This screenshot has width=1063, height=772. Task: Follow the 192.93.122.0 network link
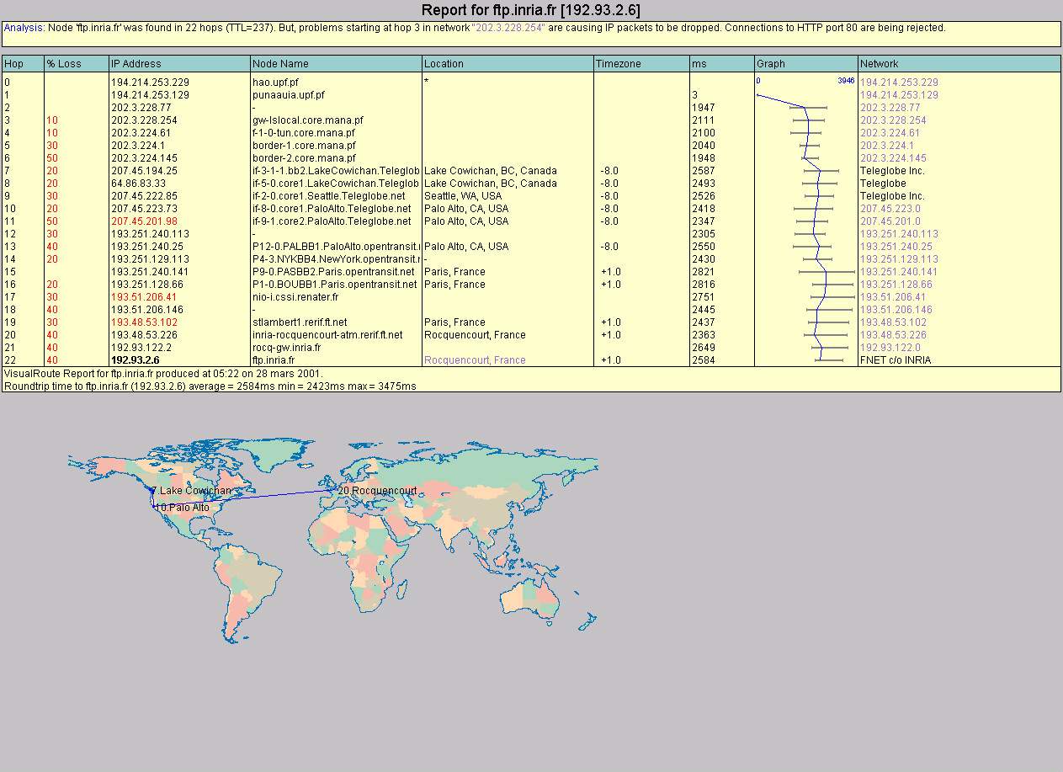(890, 348)
